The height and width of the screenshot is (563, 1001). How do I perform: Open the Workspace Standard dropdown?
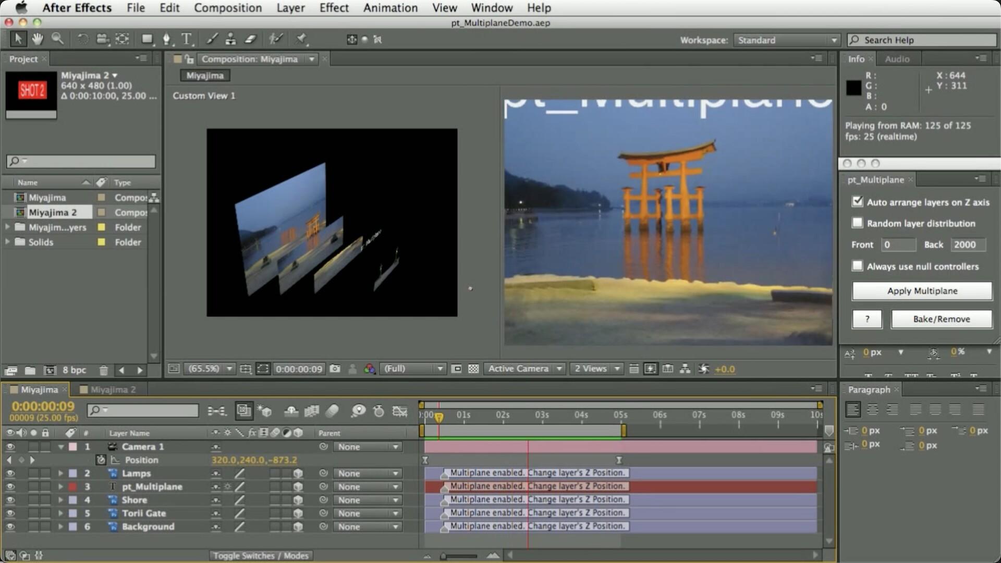click(786, 40)
